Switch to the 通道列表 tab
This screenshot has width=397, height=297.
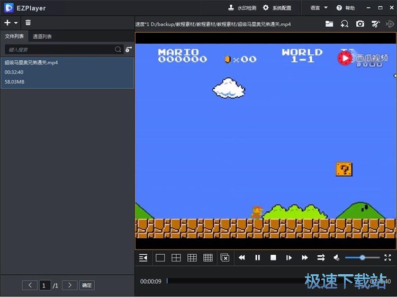point(42,36)
